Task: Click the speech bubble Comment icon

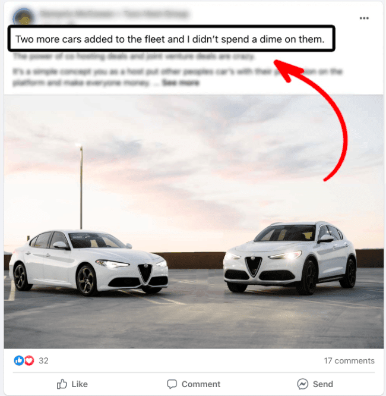Action: 172,384
